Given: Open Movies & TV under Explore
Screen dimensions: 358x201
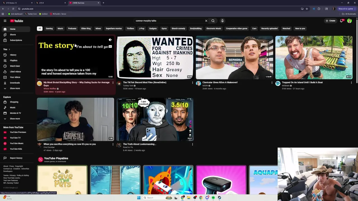Looking at the screenshot, I should tap(16, 113).
